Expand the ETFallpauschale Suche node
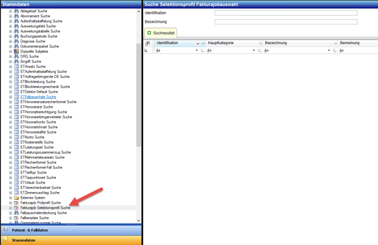 10,97
